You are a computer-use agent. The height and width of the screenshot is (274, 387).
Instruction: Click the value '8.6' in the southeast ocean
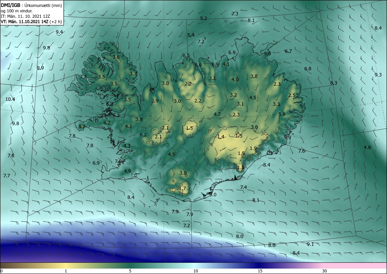click(x=272, y=245)
